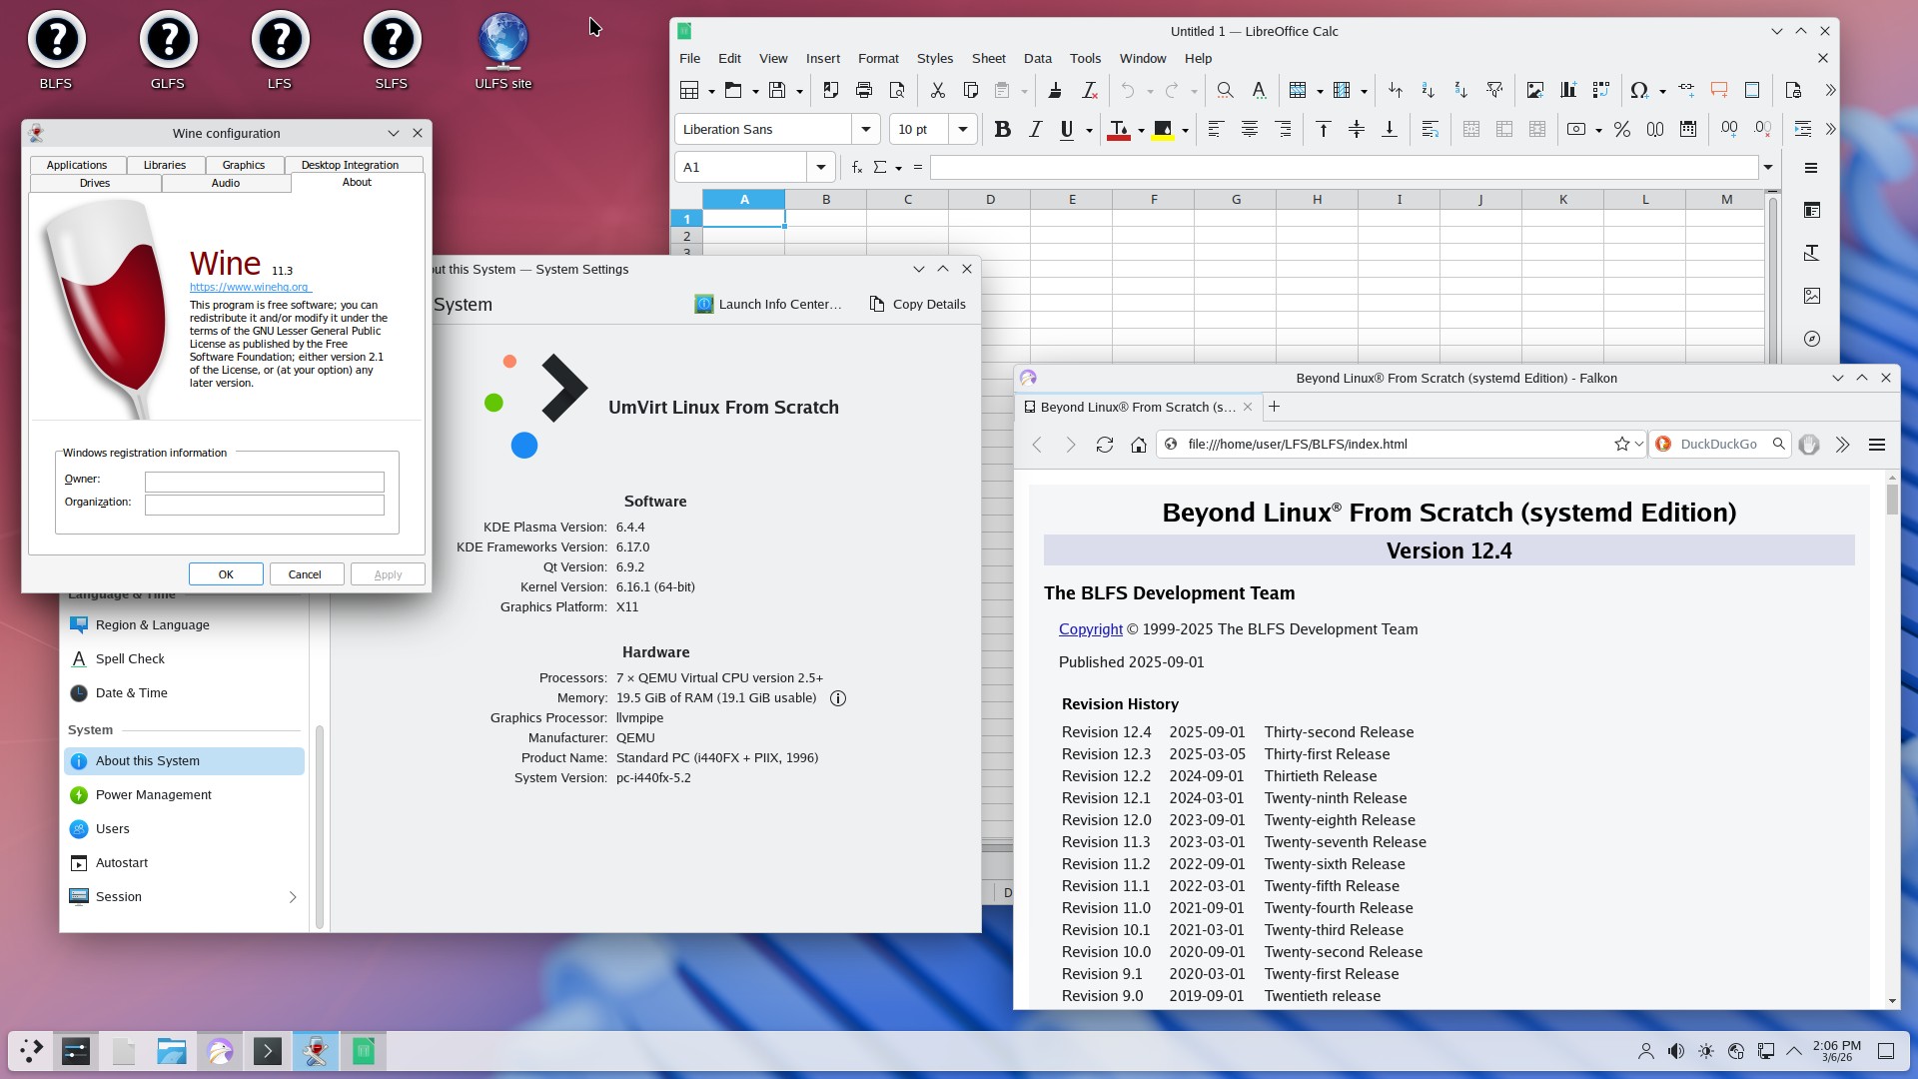Bookmark page with star icon
Screen dimensions: 1918x1079
pos(1621,445)
